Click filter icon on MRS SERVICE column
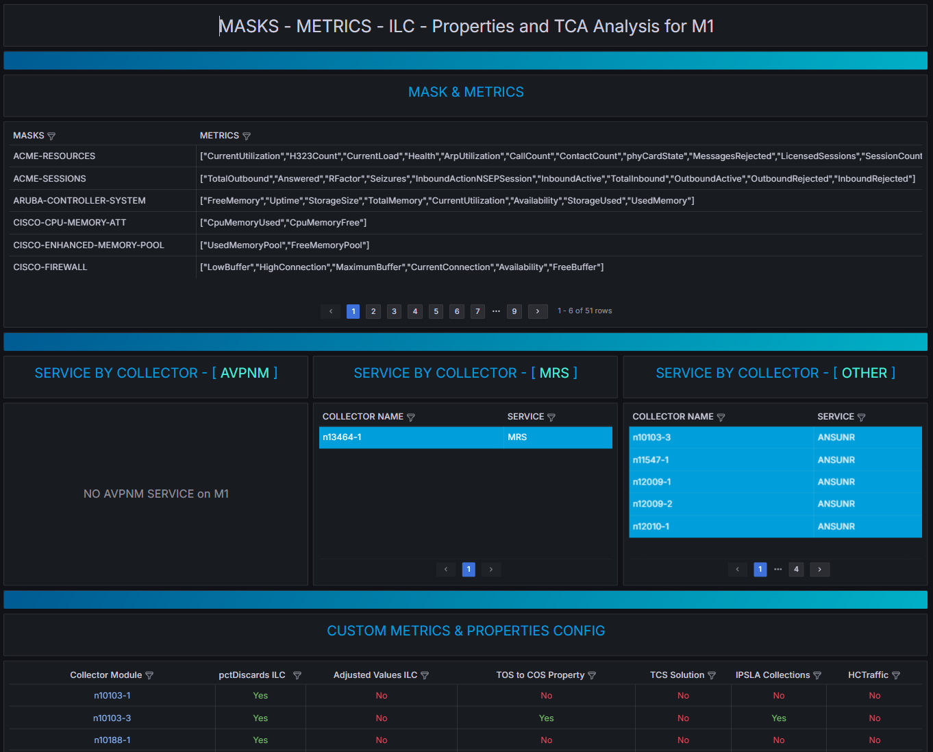Image resolution: width=933 pixels, height=752 pixels. [551, 417]
